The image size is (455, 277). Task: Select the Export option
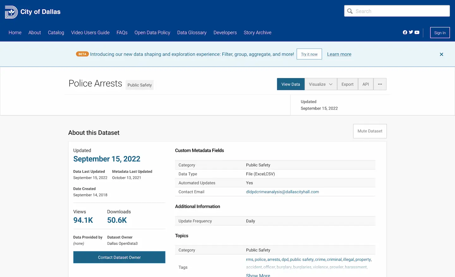pos(347,84)
